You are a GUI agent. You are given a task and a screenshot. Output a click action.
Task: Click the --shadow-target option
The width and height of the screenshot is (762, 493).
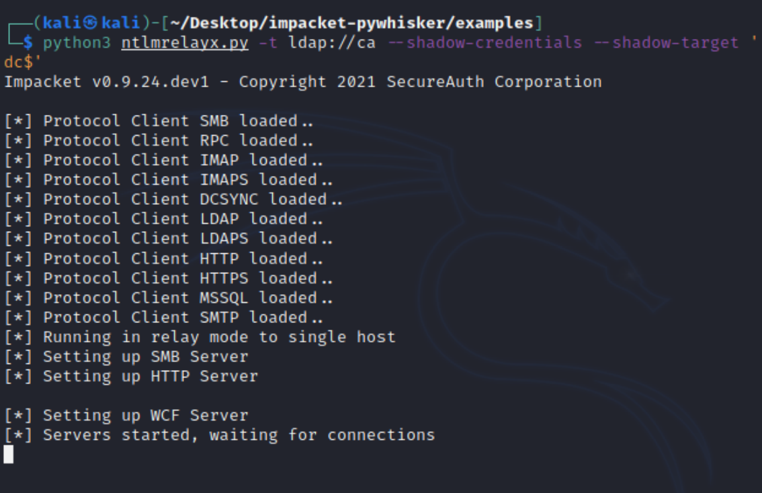[x=675, y=43]
